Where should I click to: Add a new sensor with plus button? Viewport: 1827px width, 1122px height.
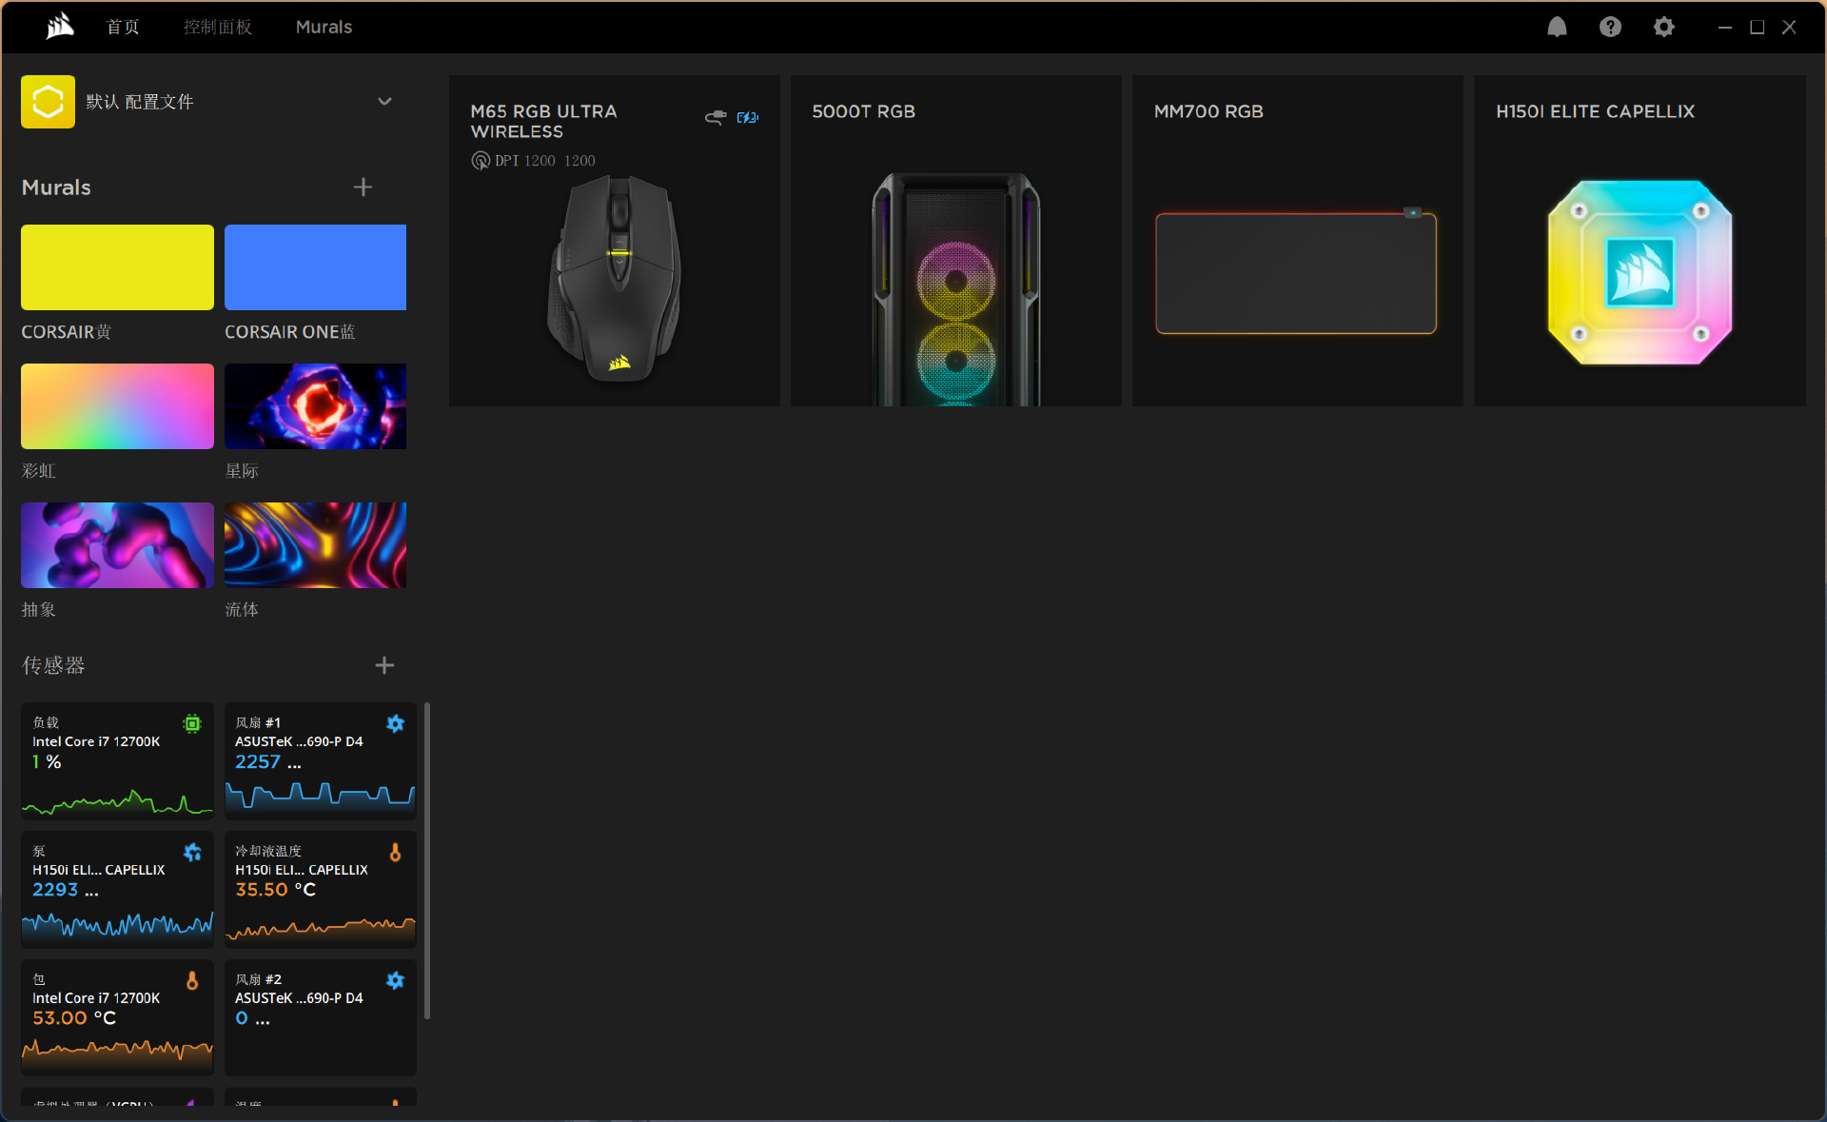(384, 665)
